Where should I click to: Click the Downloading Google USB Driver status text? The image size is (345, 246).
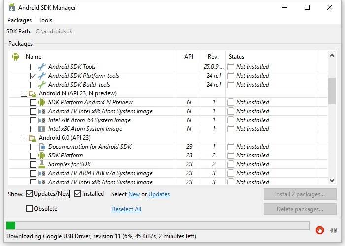[101, 236]
